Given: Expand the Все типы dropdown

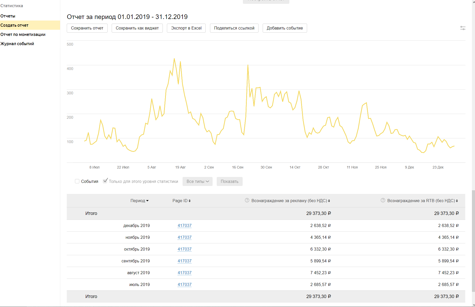Looking at the screenshot, I should (x=197, y=181).
